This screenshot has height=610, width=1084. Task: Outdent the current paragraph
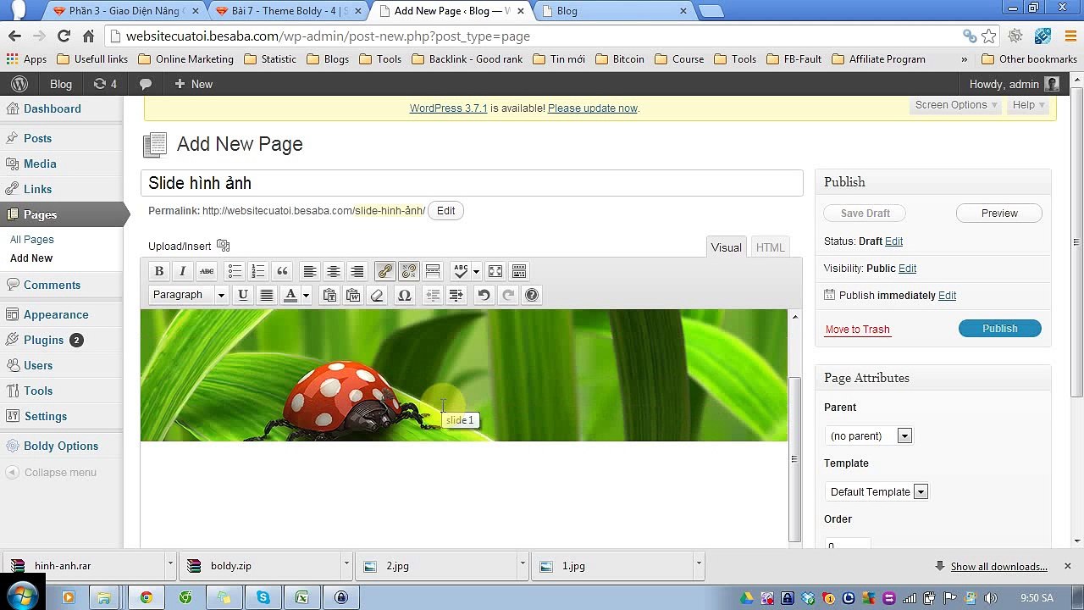click(433, 295)
